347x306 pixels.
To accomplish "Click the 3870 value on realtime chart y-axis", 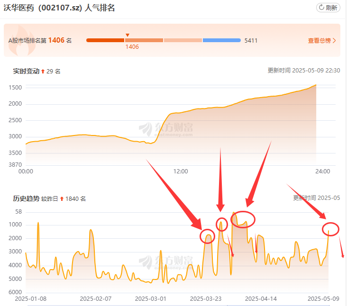I will pos(15,165).
